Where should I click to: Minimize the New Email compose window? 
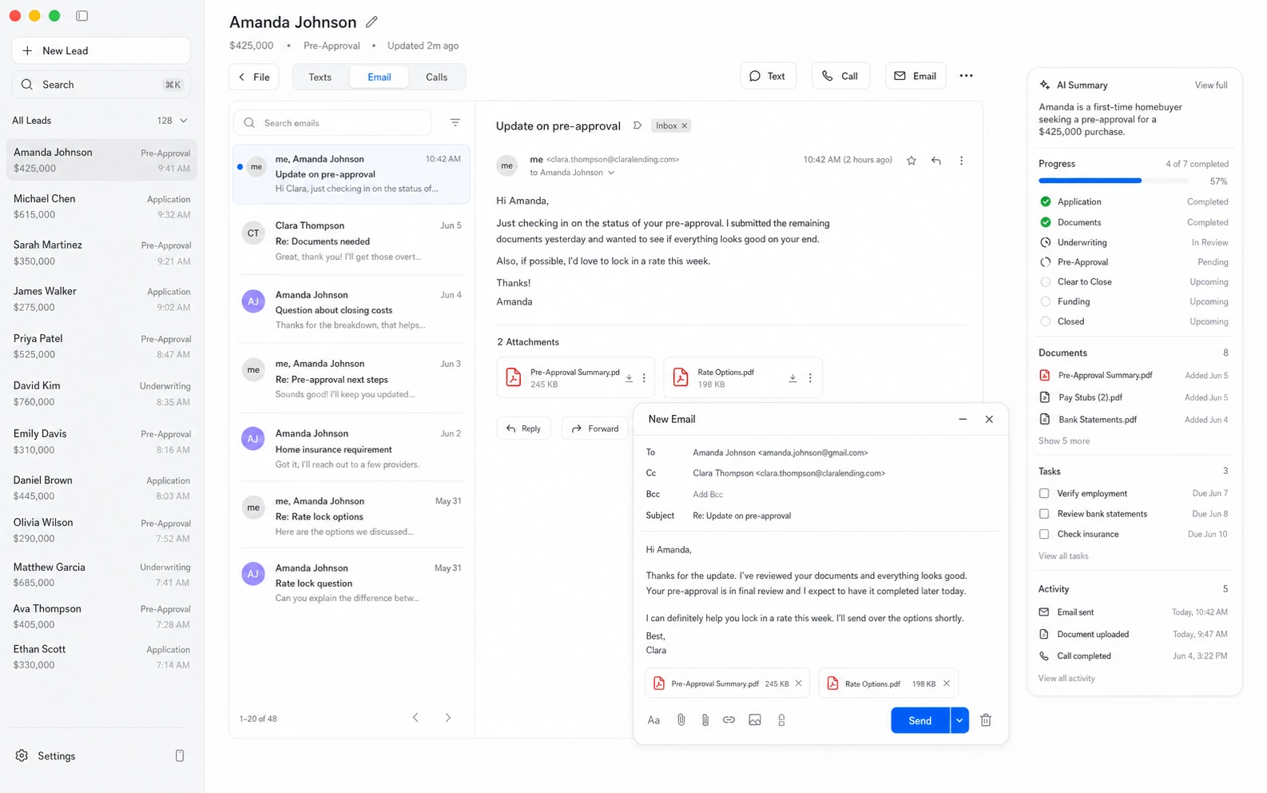pyautogui.click(x=963, y=419)
